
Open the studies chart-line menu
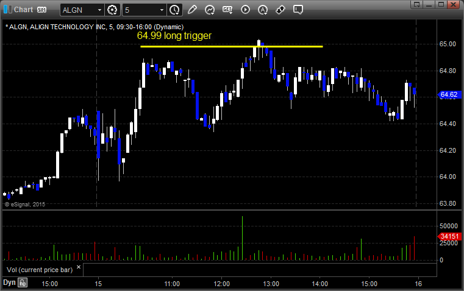[x=210, y=10]
